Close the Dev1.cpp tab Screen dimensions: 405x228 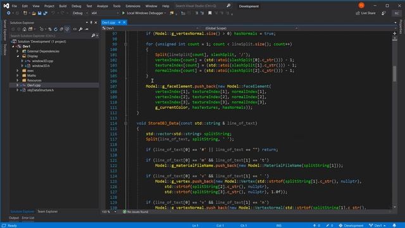[124, 23]
